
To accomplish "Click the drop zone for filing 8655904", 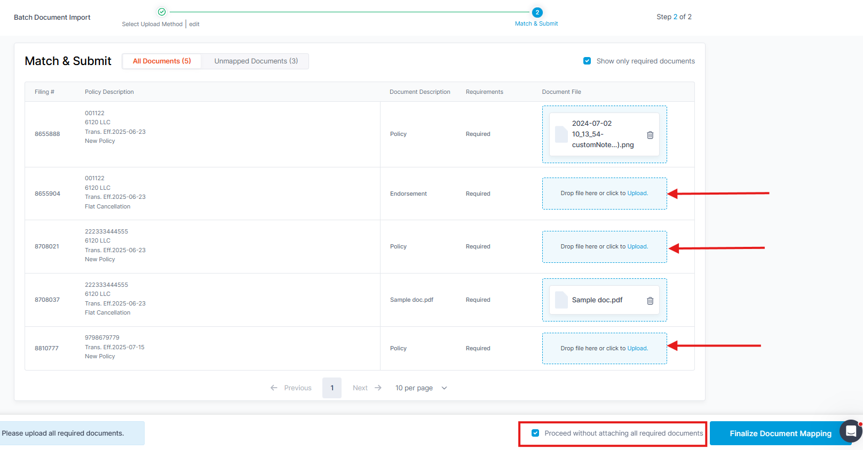I will [605, 194].
